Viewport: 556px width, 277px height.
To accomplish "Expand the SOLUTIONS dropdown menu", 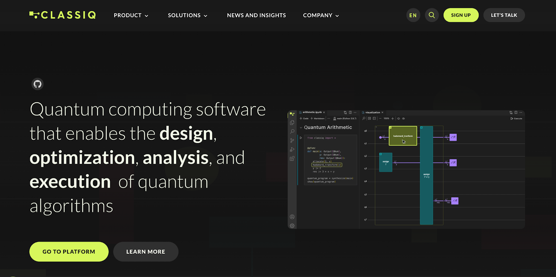I will (x=188, y=15).
